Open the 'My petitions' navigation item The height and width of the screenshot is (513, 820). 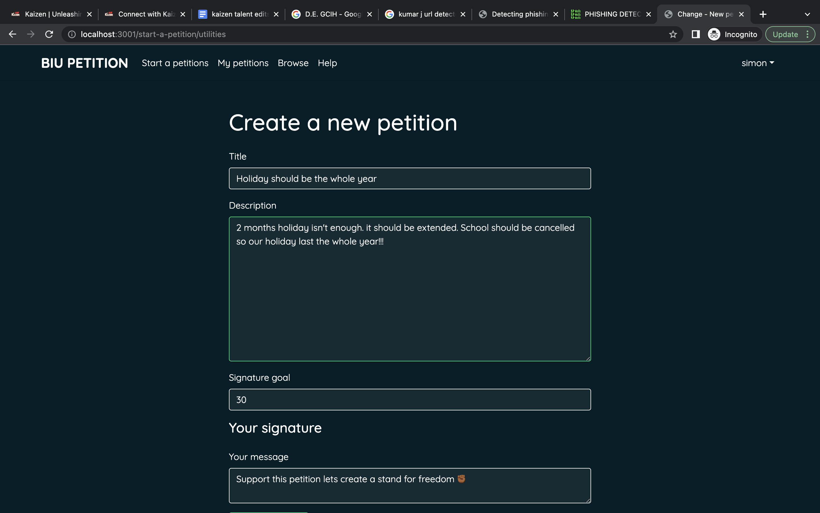coord(243,63)
